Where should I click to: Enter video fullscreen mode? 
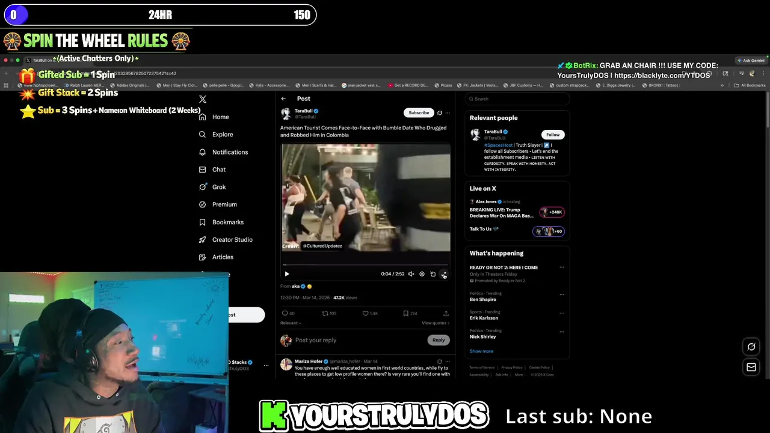pos(444,274)
